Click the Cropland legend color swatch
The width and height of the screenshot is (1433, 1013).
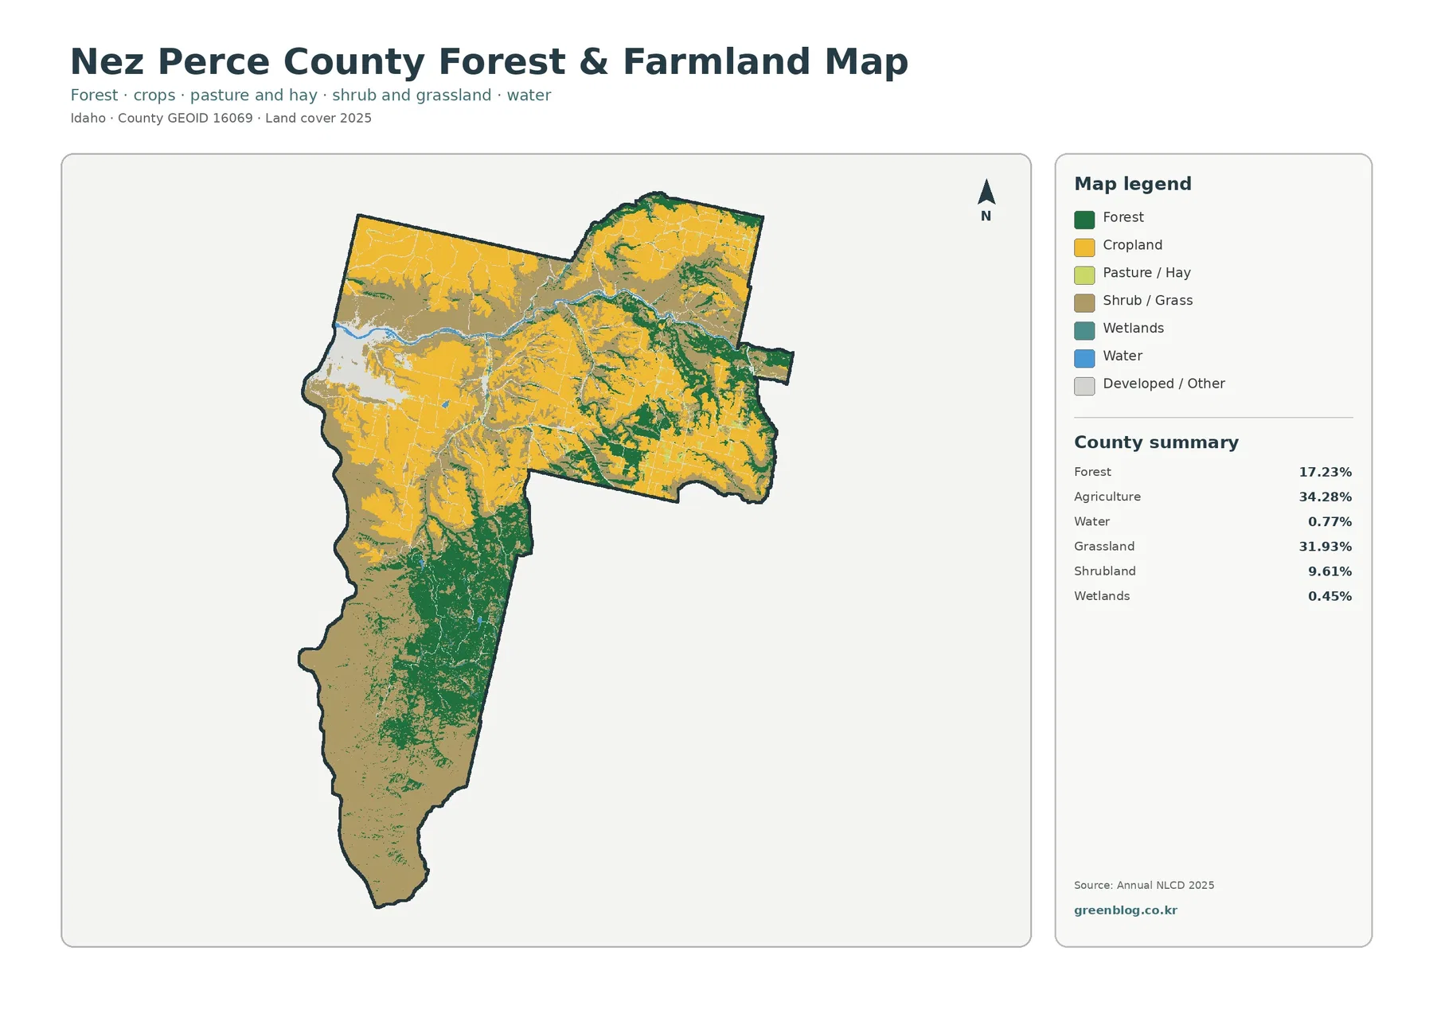[x=1084, y=247]
